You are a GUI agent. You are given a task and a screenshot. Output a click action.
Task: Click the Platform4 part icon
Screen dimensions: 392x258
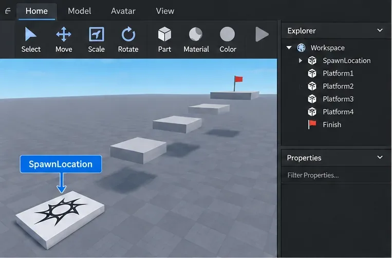tap(312, 112)
